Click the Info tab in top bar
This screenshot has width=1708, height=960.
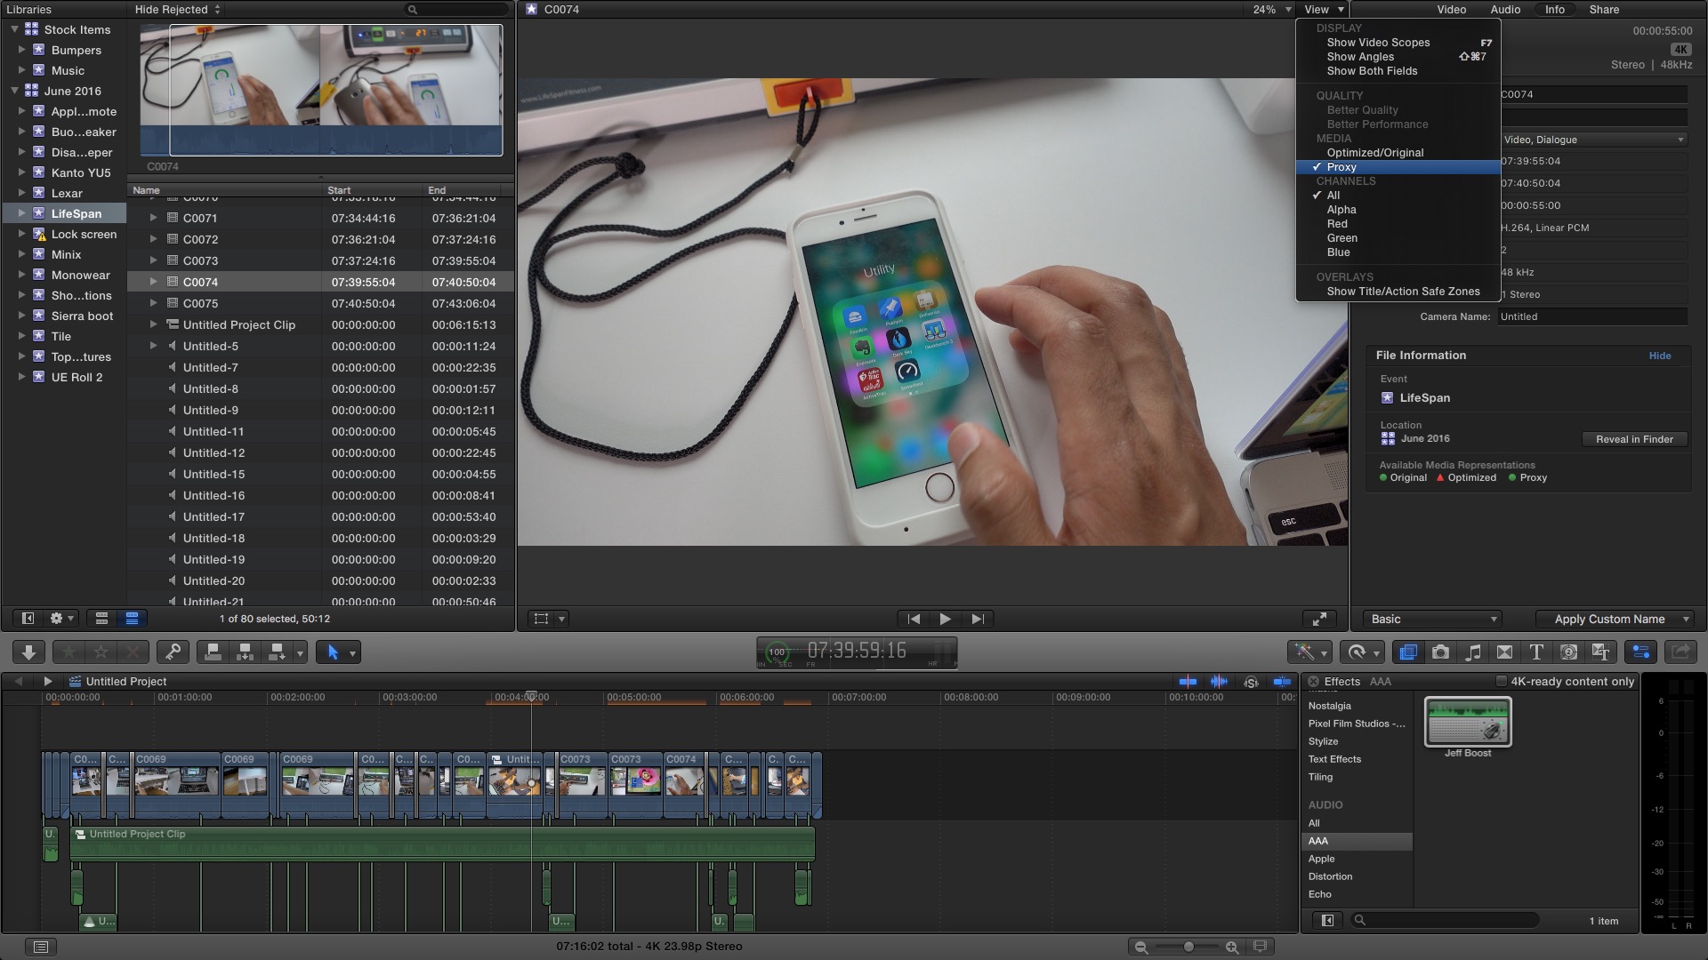(x=1554, y=8)
